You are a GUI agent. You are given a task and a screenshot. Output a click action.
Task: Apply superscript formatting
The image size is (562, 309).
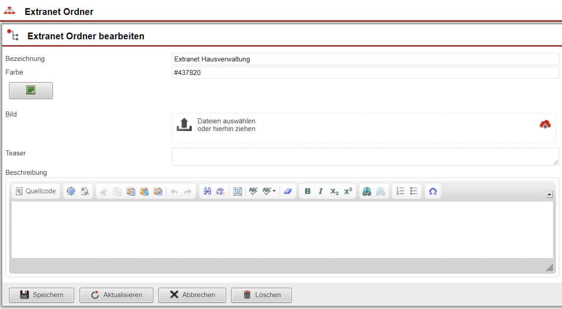tap(348, 191)
